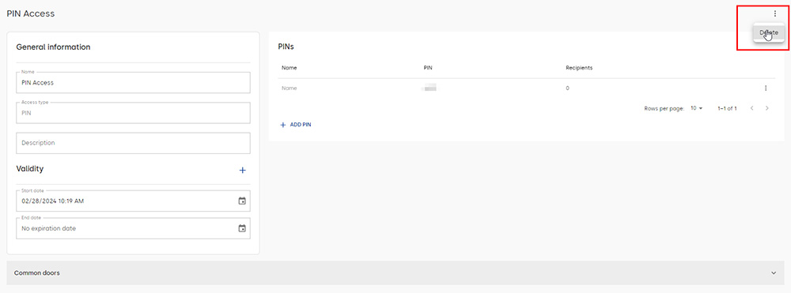The image size is (791, 293).
Task: Open the Start date calendar picker
Action: (x=242, y=201)
